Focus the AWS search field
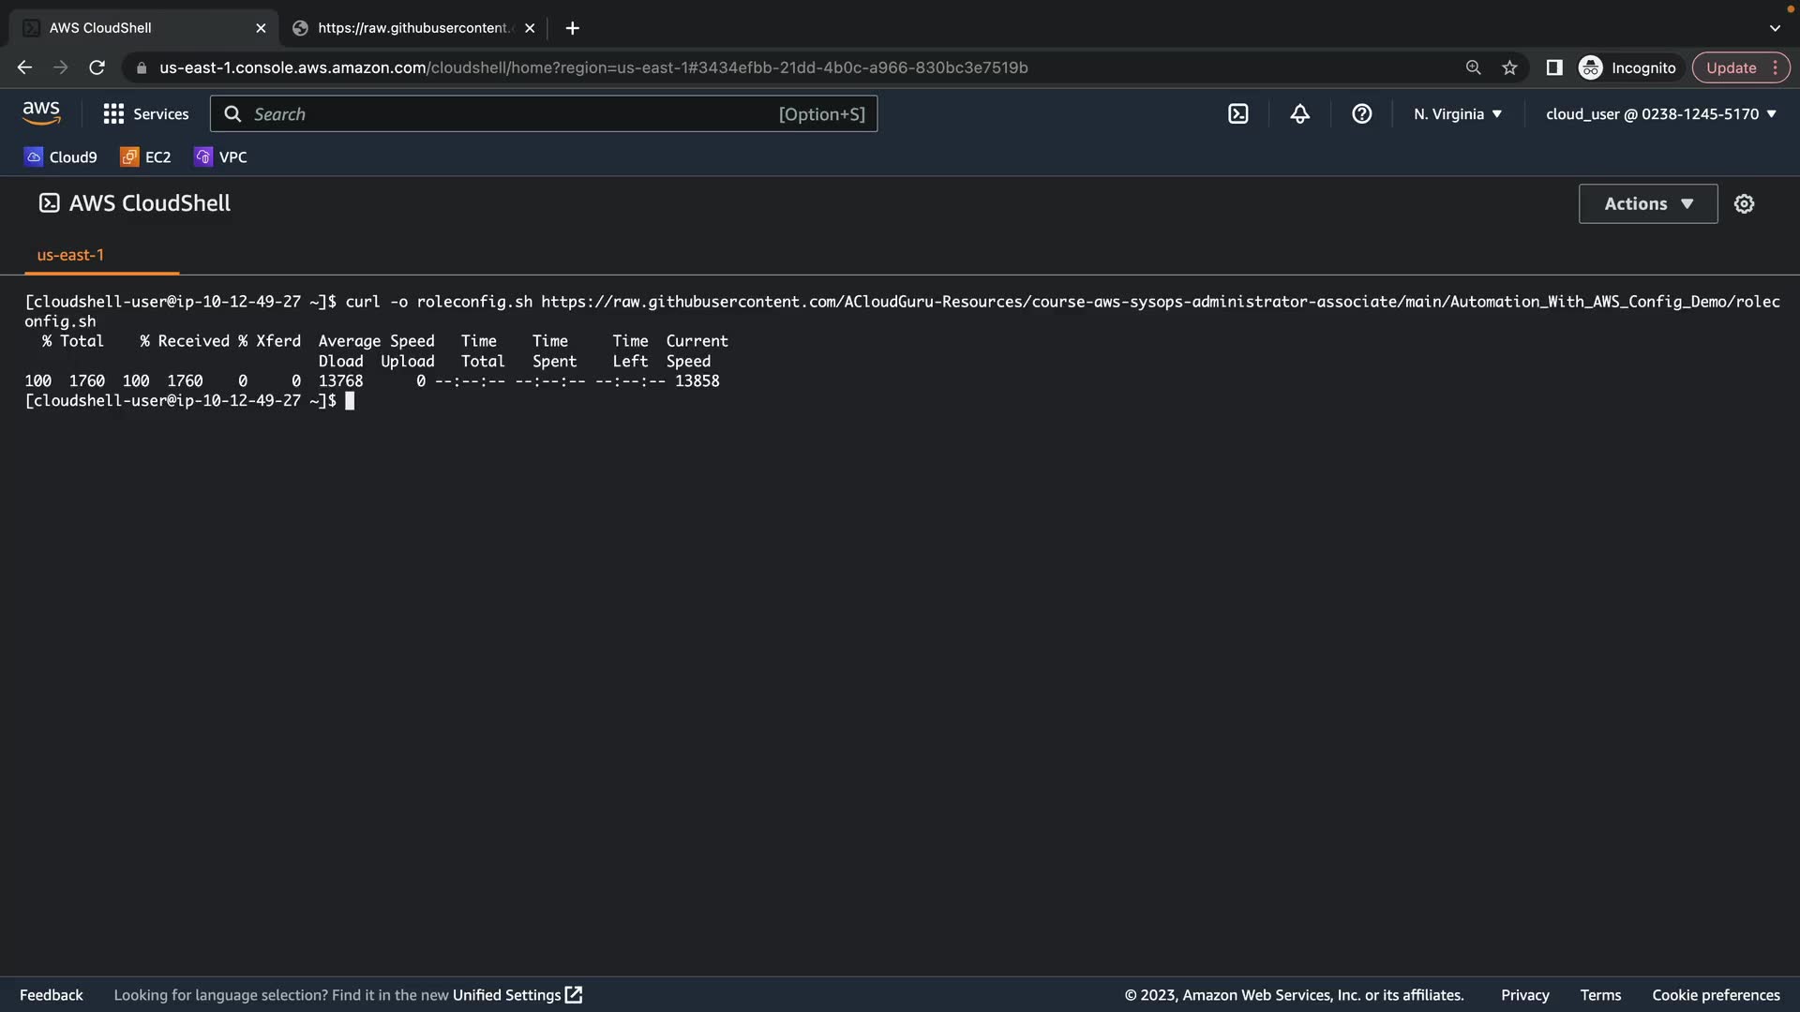The height and width of the screenshot is (1012, 1800). click(544, 114)
